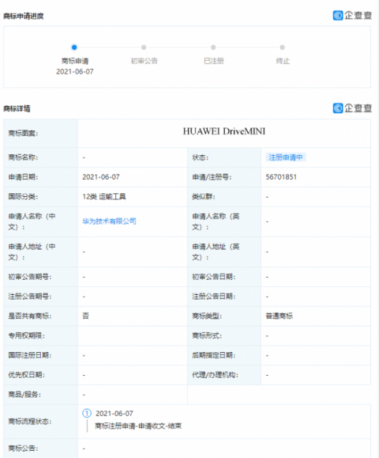Click the 代理/办理机构 field label
Image resolution: width=379 pixels, height=458 pixels.
point(215,375)
